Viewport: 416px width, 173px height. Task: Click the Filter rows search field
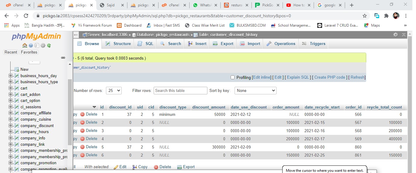(x=180, y=90)
